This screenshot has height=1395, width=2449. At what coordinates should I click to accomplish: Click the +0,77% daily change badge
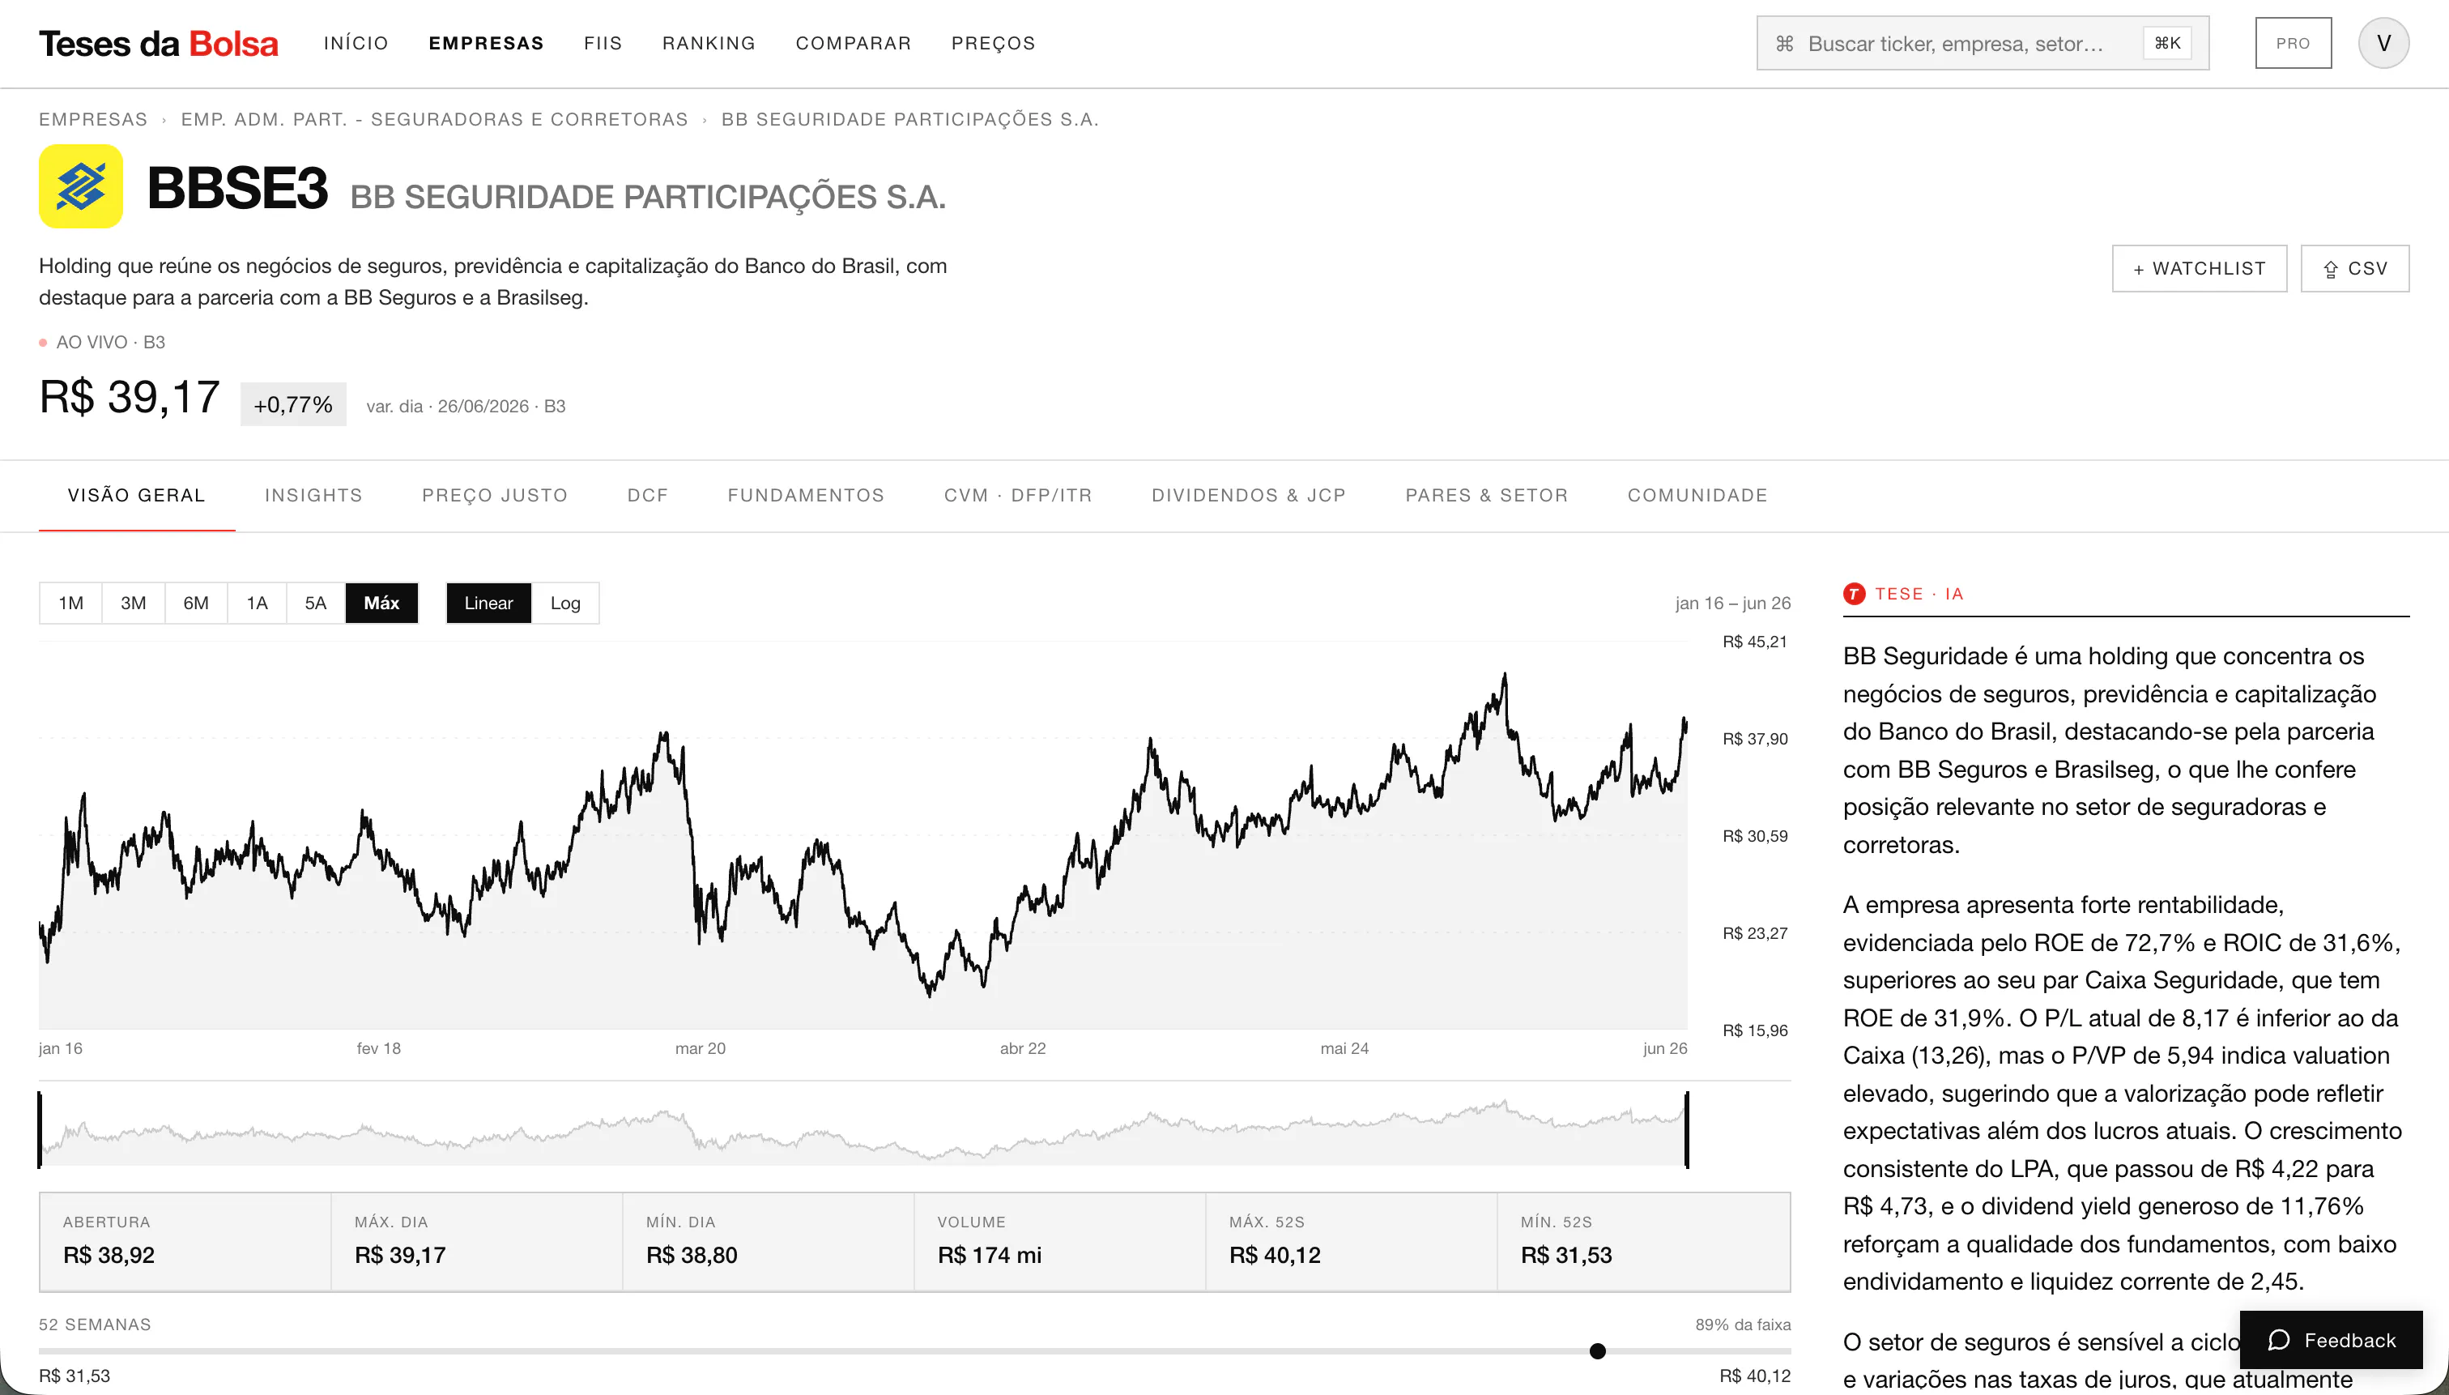(x=293, y=404)
